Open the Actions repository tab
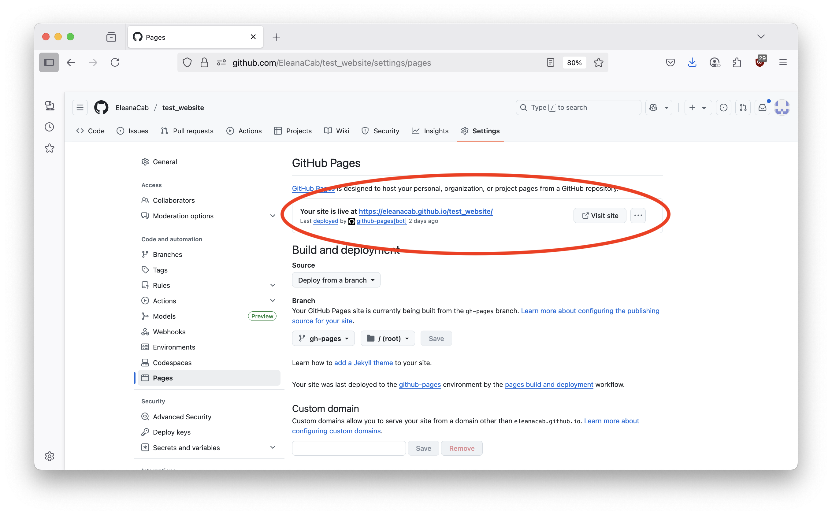Screen dimensions: 832x515 coord(244,131)
